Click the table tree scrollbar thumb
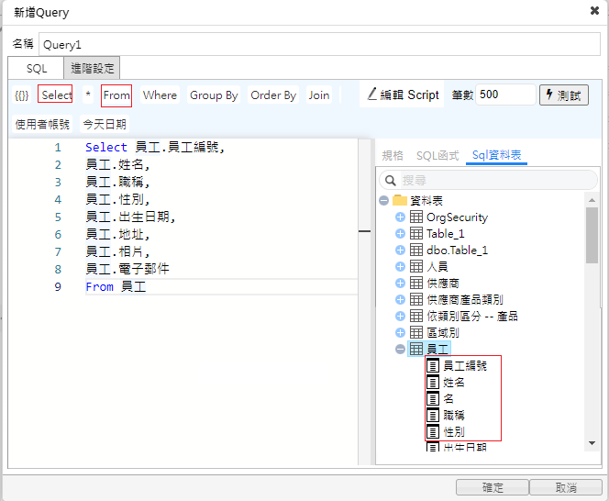Screen dimensions: 609x501 coord(592,235)
